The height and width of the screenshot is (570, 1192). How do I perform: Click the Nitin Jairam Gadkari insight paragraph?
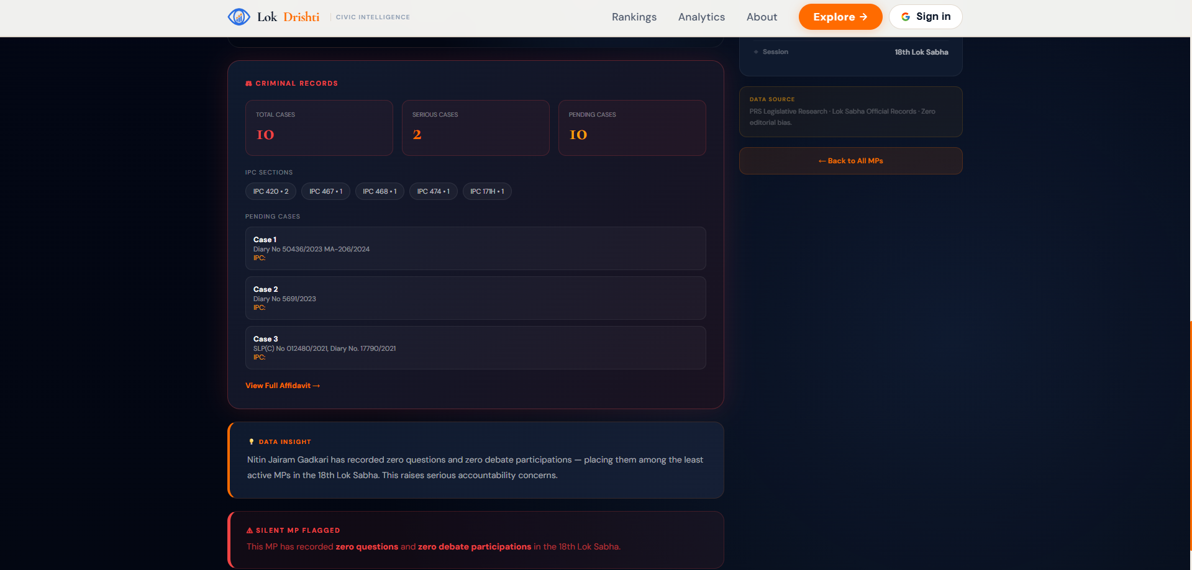pos(475,468)
